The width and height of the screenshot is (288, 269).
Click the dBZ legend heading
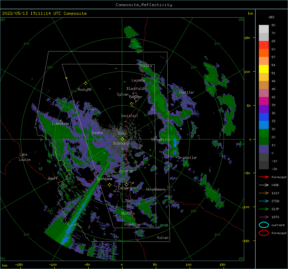pyautogui.click(x=271, y=17)
